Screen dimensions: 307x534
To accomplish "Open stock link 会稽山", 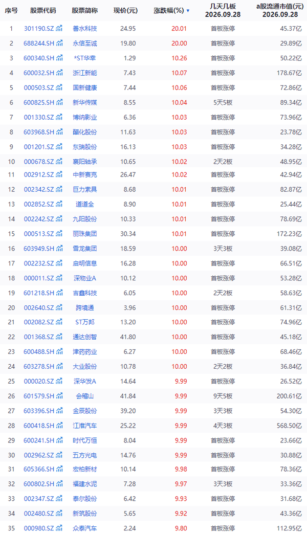I will point(85,396).
